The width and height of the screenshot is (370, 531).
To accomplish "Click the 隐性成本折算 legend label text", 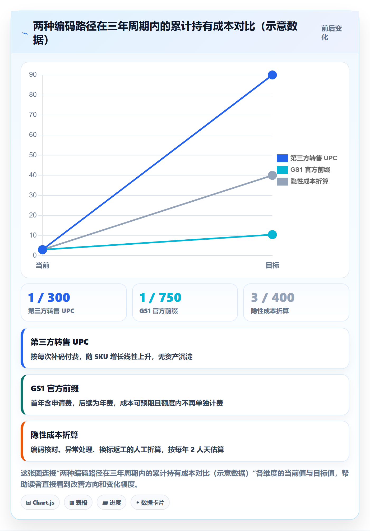I will (x=309, y=181).
